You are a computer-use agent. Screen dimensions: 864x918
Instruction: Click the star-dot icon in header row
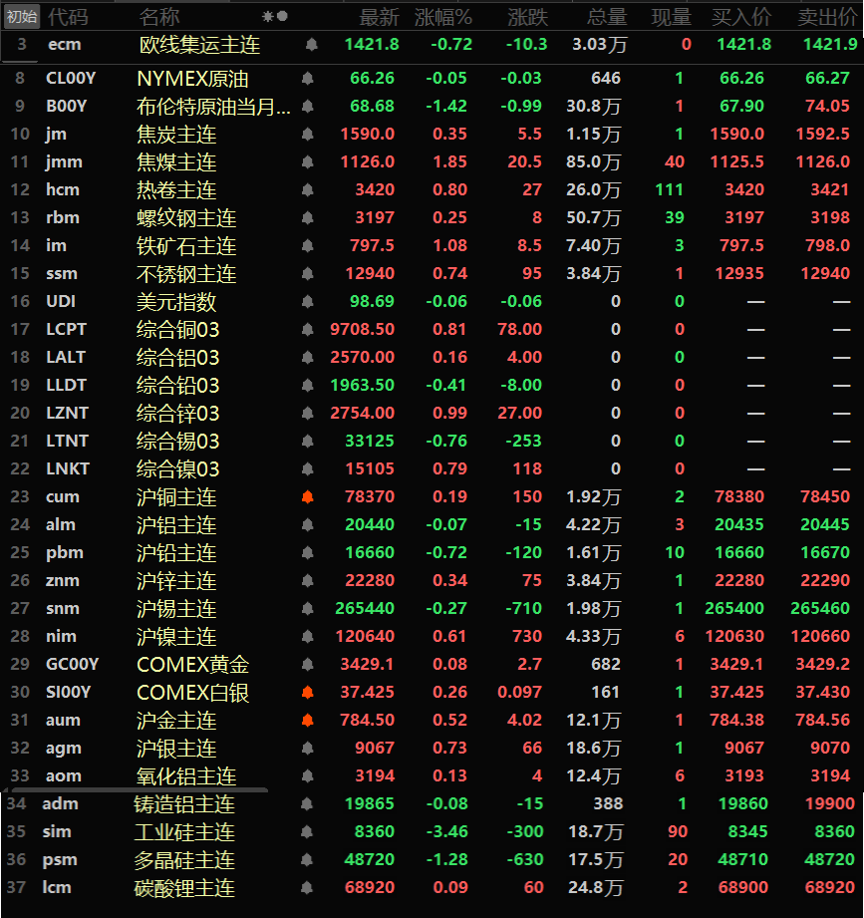pyautogui.click(x=274, y=17)
